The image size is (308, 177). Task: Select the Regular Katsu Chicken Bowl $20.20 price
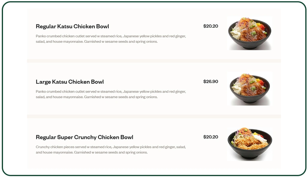pyautogui.click(x=210, y=26)
